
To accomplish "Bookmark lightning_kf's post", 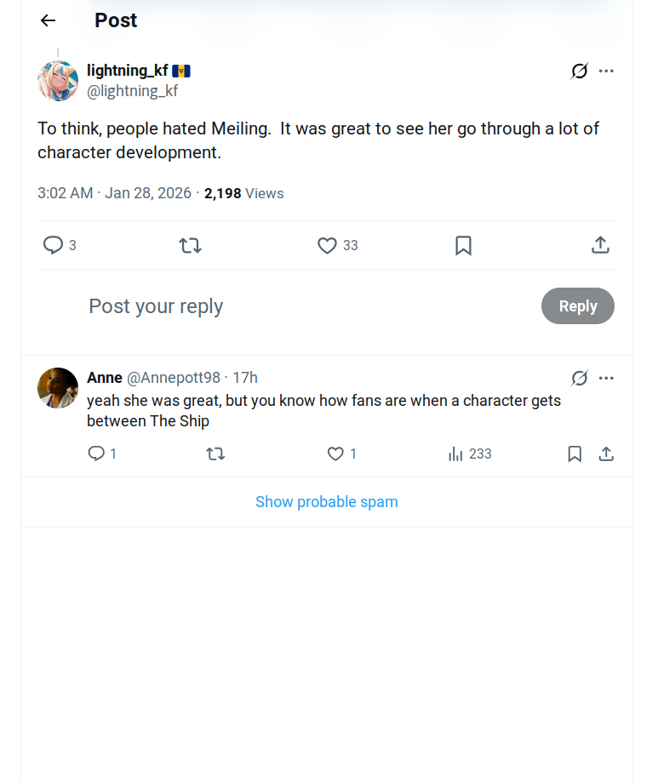I will 463,245.
